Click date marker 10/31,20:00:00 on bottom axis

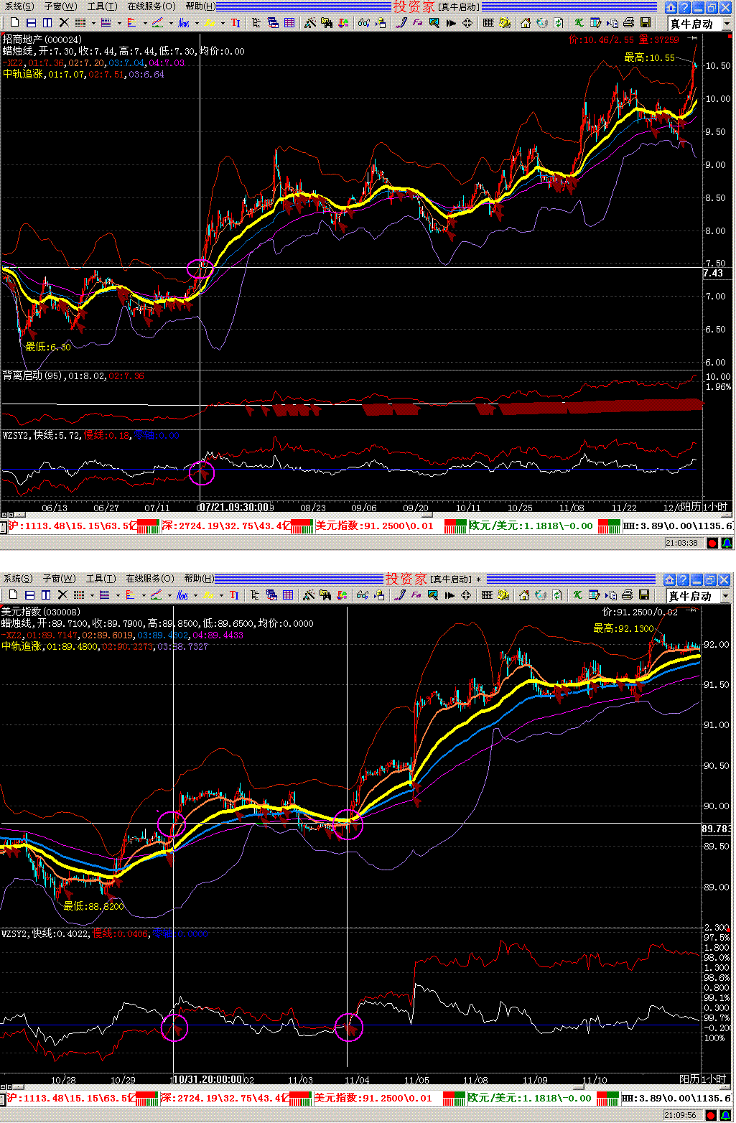[208, 1079]
